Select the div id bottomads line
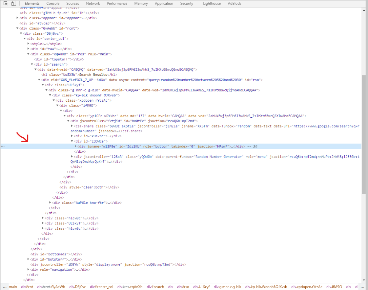Screen dimensions: 368x290 pyautogui.click(x=56, y=254)
